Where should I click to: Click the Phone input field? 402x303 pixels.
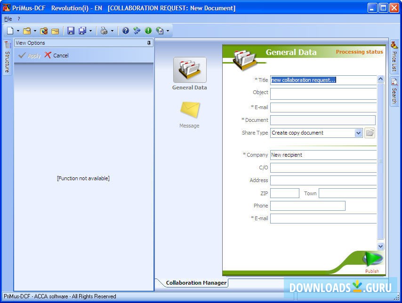(308, 206)
